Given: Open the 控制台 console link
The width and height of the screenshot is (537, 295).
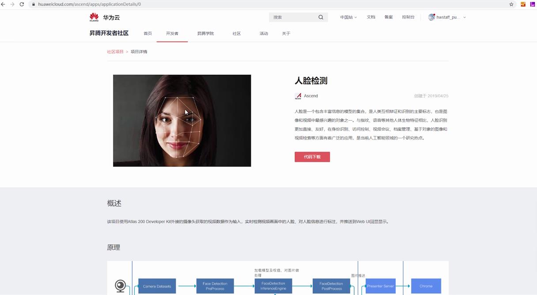Looking at the screenshot, I should click(408, 17).
